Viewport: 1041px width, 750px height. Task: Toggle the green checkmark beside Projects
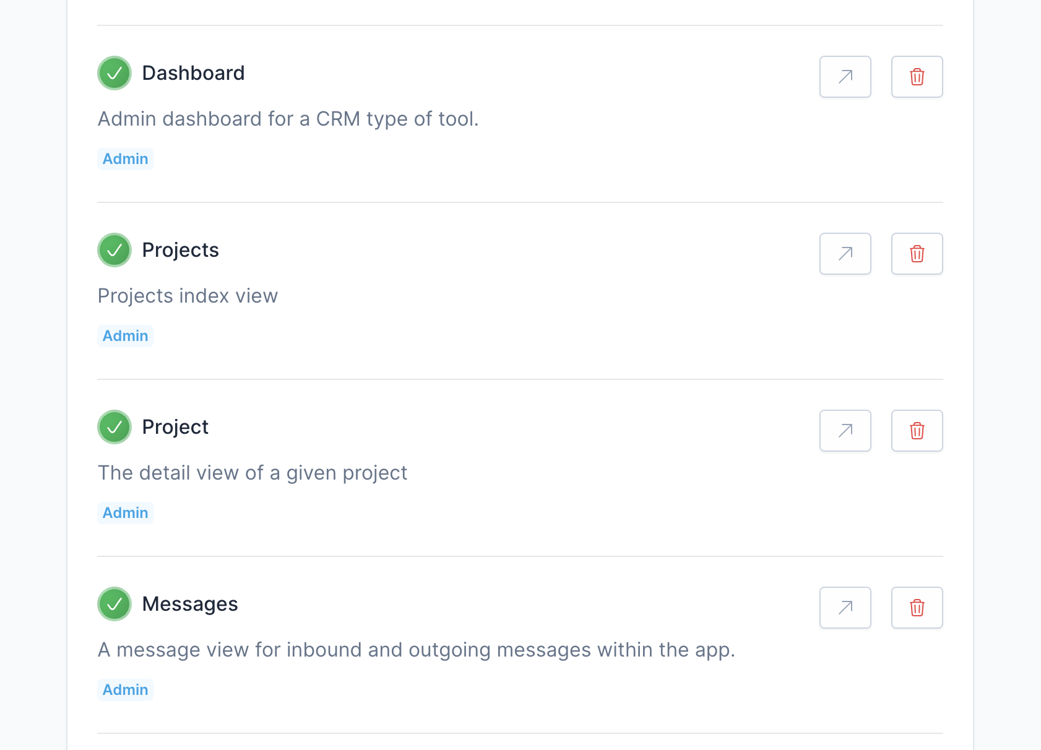114,250
